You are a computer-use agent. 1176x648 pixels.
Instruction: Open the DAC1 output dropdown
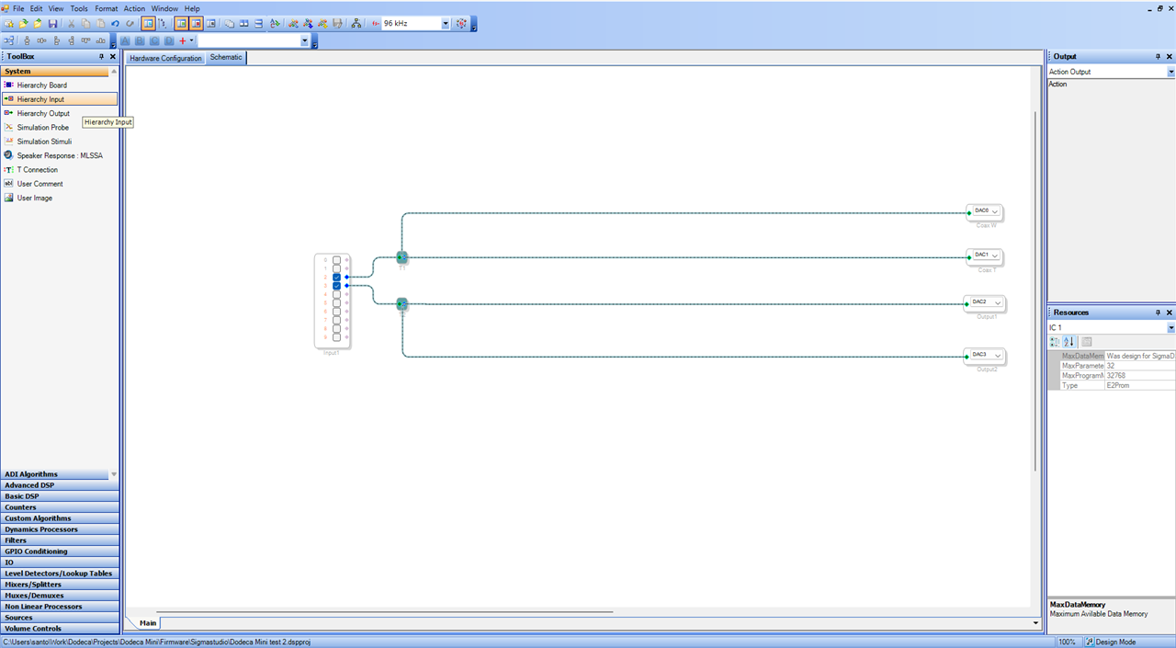[995, 256]
